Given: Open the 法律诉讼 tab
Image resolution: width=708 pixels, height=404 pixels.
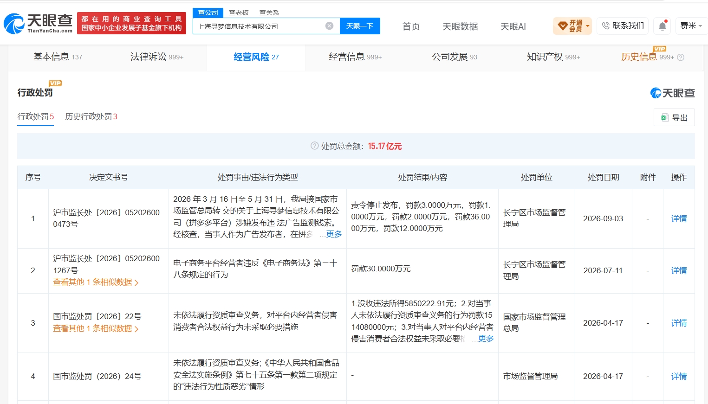Looking at the screenshot, I should point(157,57).
